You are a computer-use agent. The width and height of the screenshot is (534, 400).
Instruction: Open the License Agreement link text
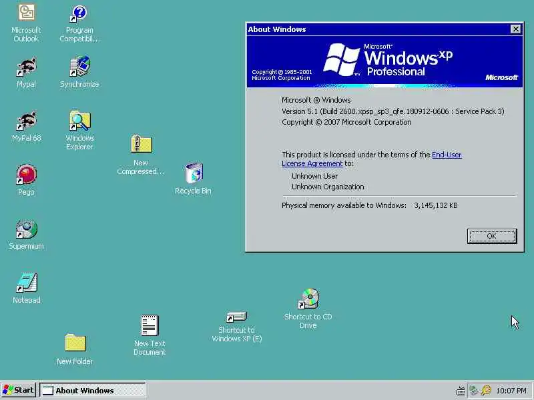point(312,163)
